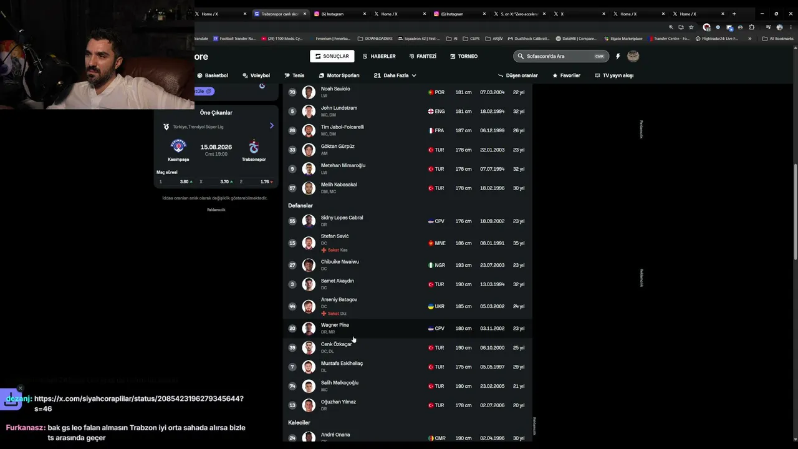This screenshot has width=798, height=449.
Task: Go to the Fantezi section
Action: [x=423, y=56]
